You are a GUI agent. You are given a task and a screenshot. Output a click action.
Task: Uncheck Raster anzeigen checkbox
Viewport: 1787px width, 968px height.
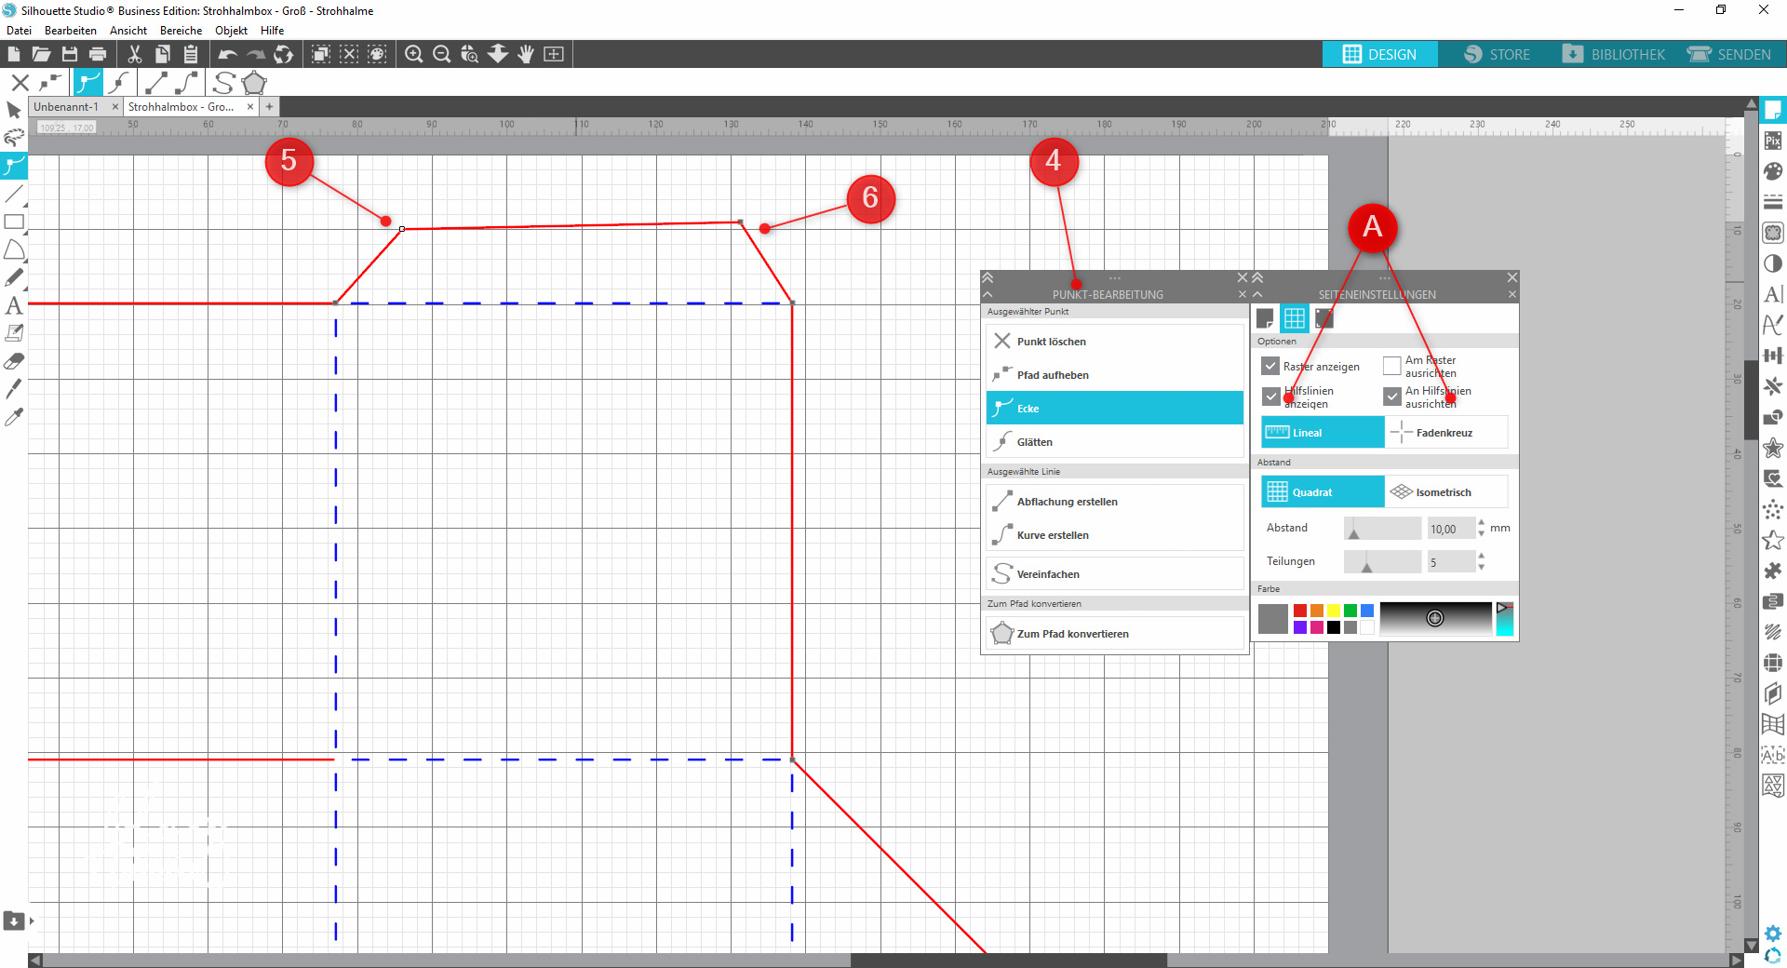pos(1270,366)
